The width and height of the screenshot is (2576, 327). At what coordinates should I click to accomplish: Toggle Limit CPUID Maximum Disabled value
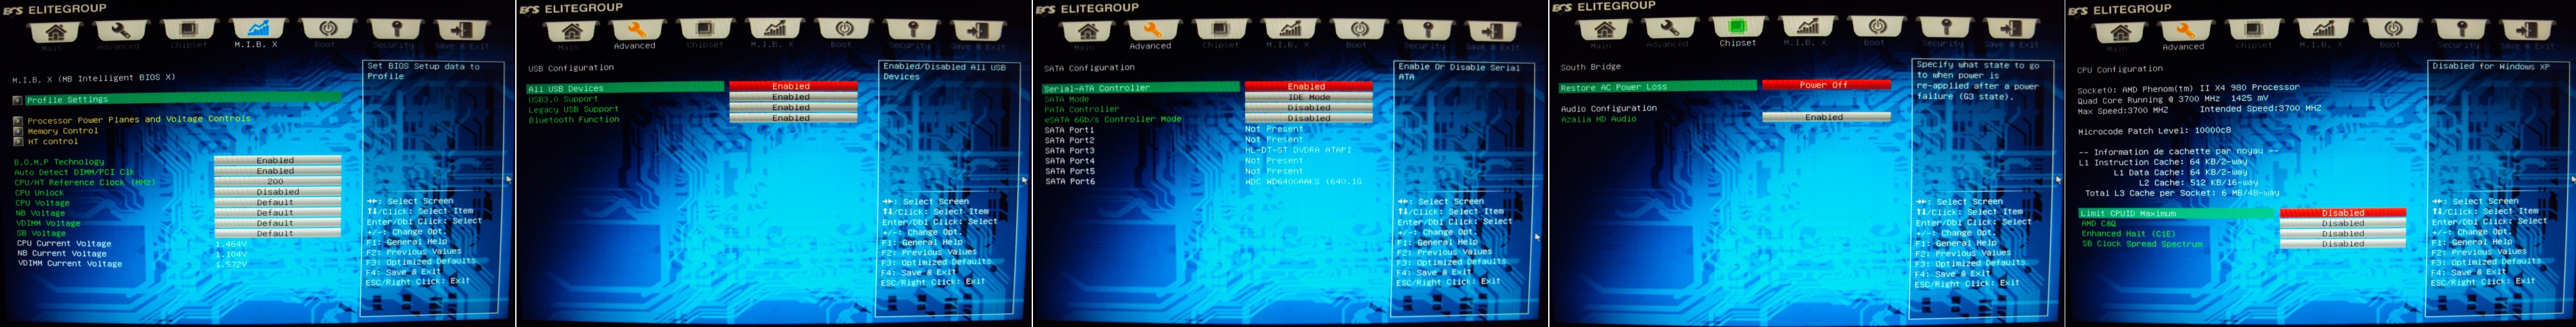tap(2343, 213)
